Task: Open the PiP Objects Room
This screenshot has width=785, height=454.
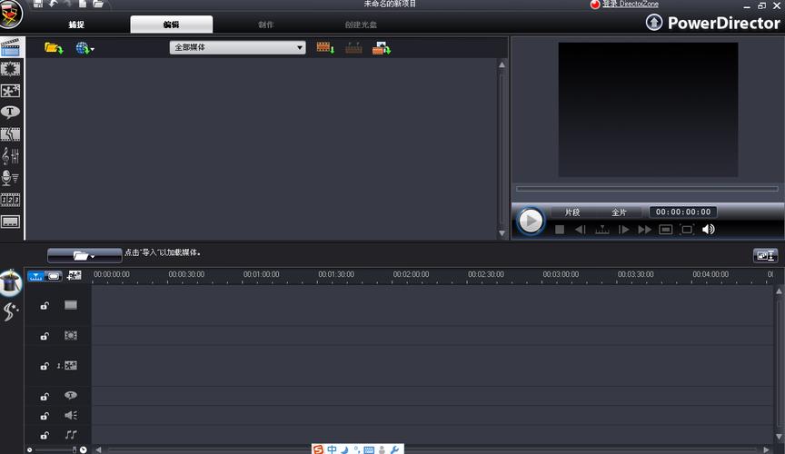Action: (11, 91)
